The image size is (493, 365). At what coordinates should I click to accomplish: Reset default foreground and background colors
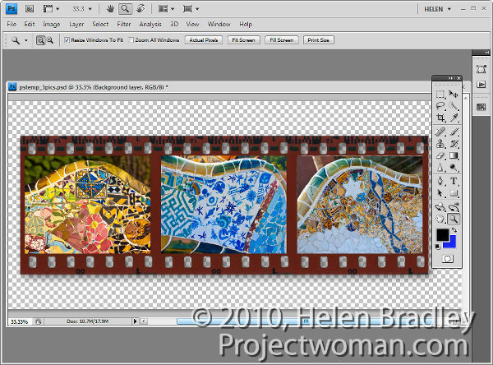(438, 247)
